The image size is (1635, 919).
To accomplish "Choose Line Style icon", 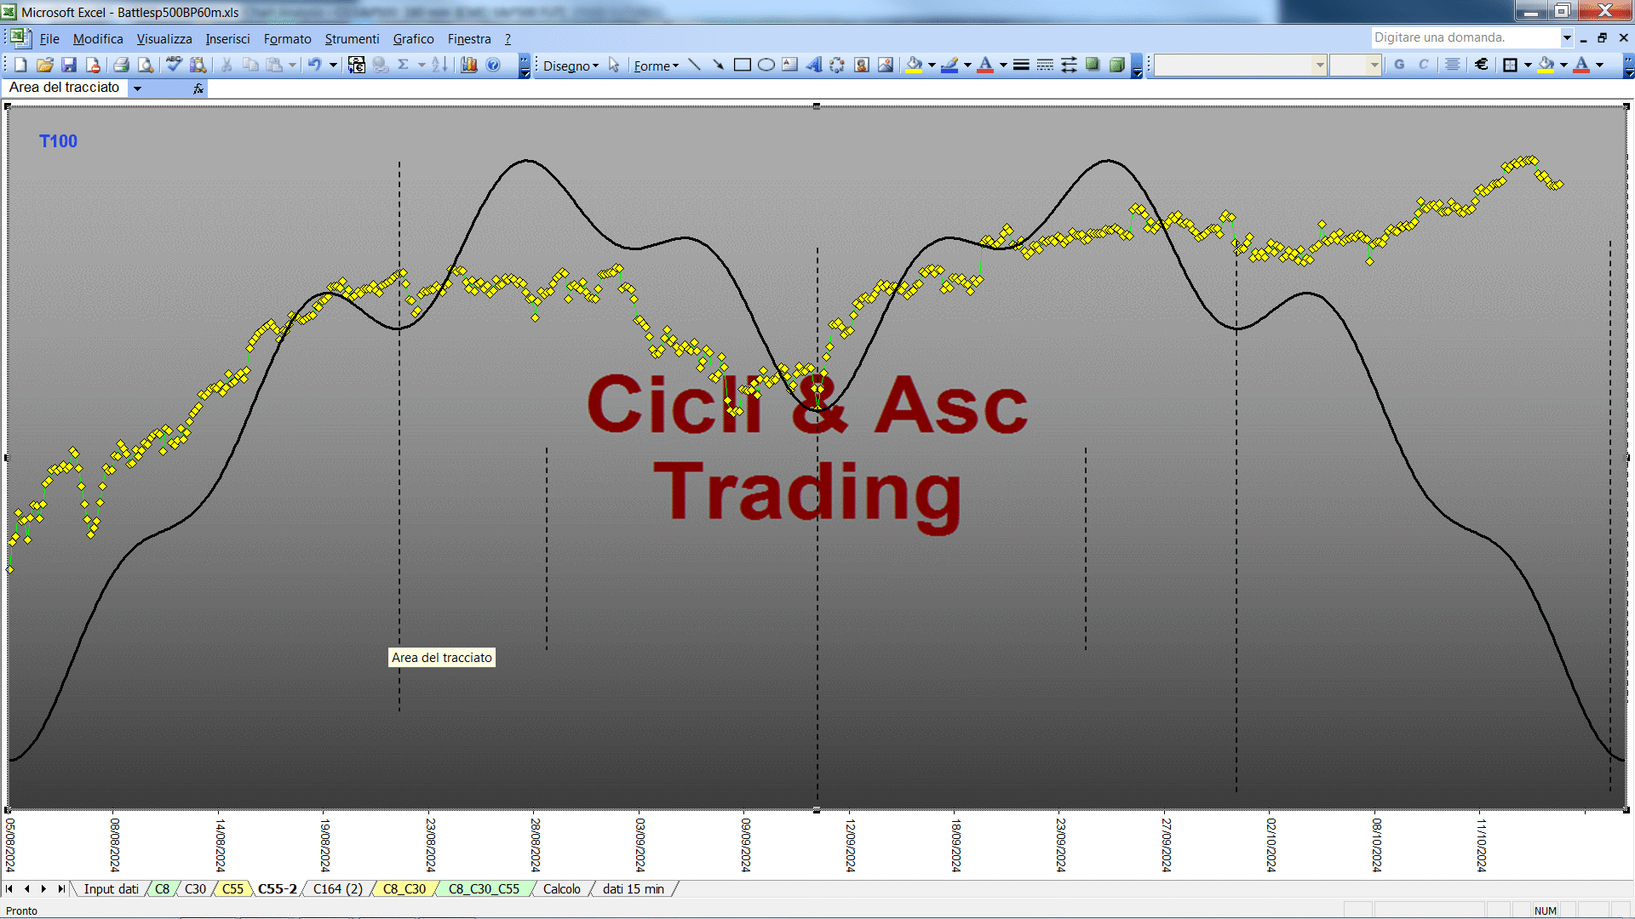I will 1021,66.
